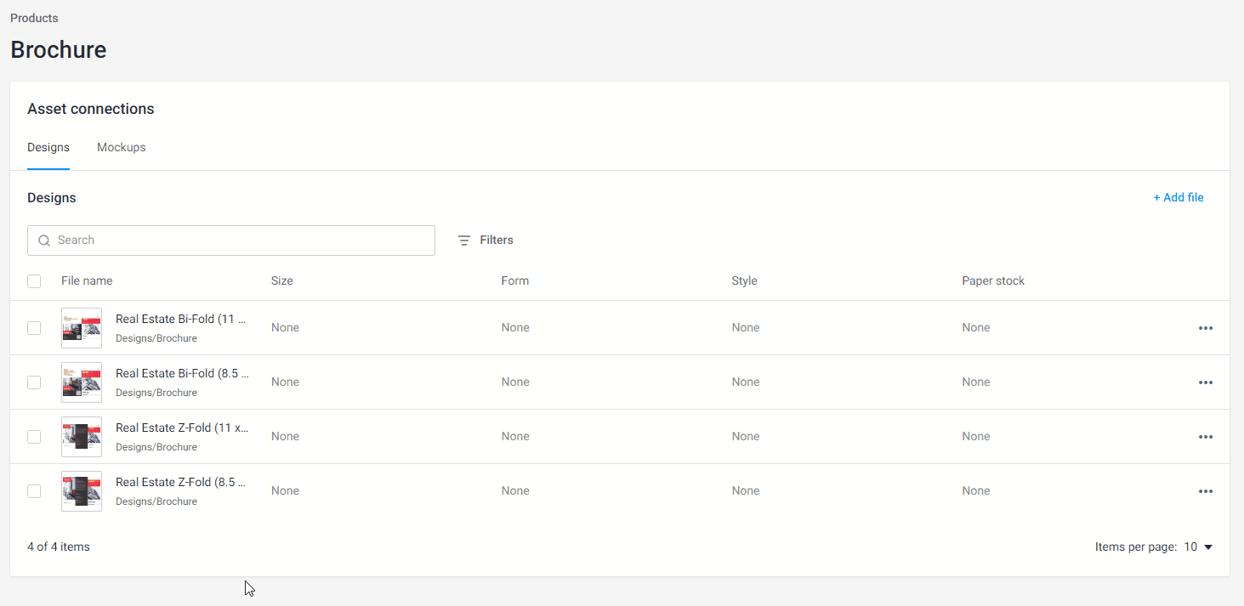Open more options for Real Estate Bi-Fold 11 row
This screenshot has height=606, width=1244.
1205,328
